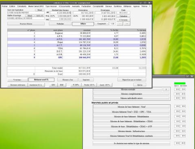Screen dimensions: 195x149
Task: Select the A.C.T. phase row
Action: click(x=77, y=45)
